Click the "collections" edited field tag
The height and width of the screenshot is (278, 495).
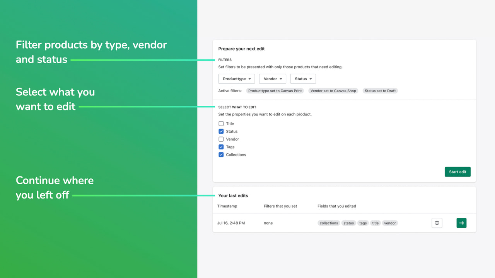(328, 223)
